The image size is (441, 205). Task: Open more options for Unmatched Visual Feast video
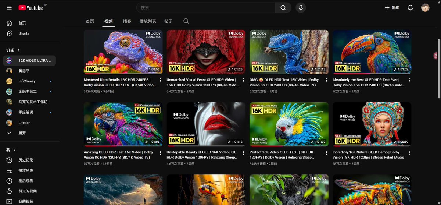coord(243,80)
